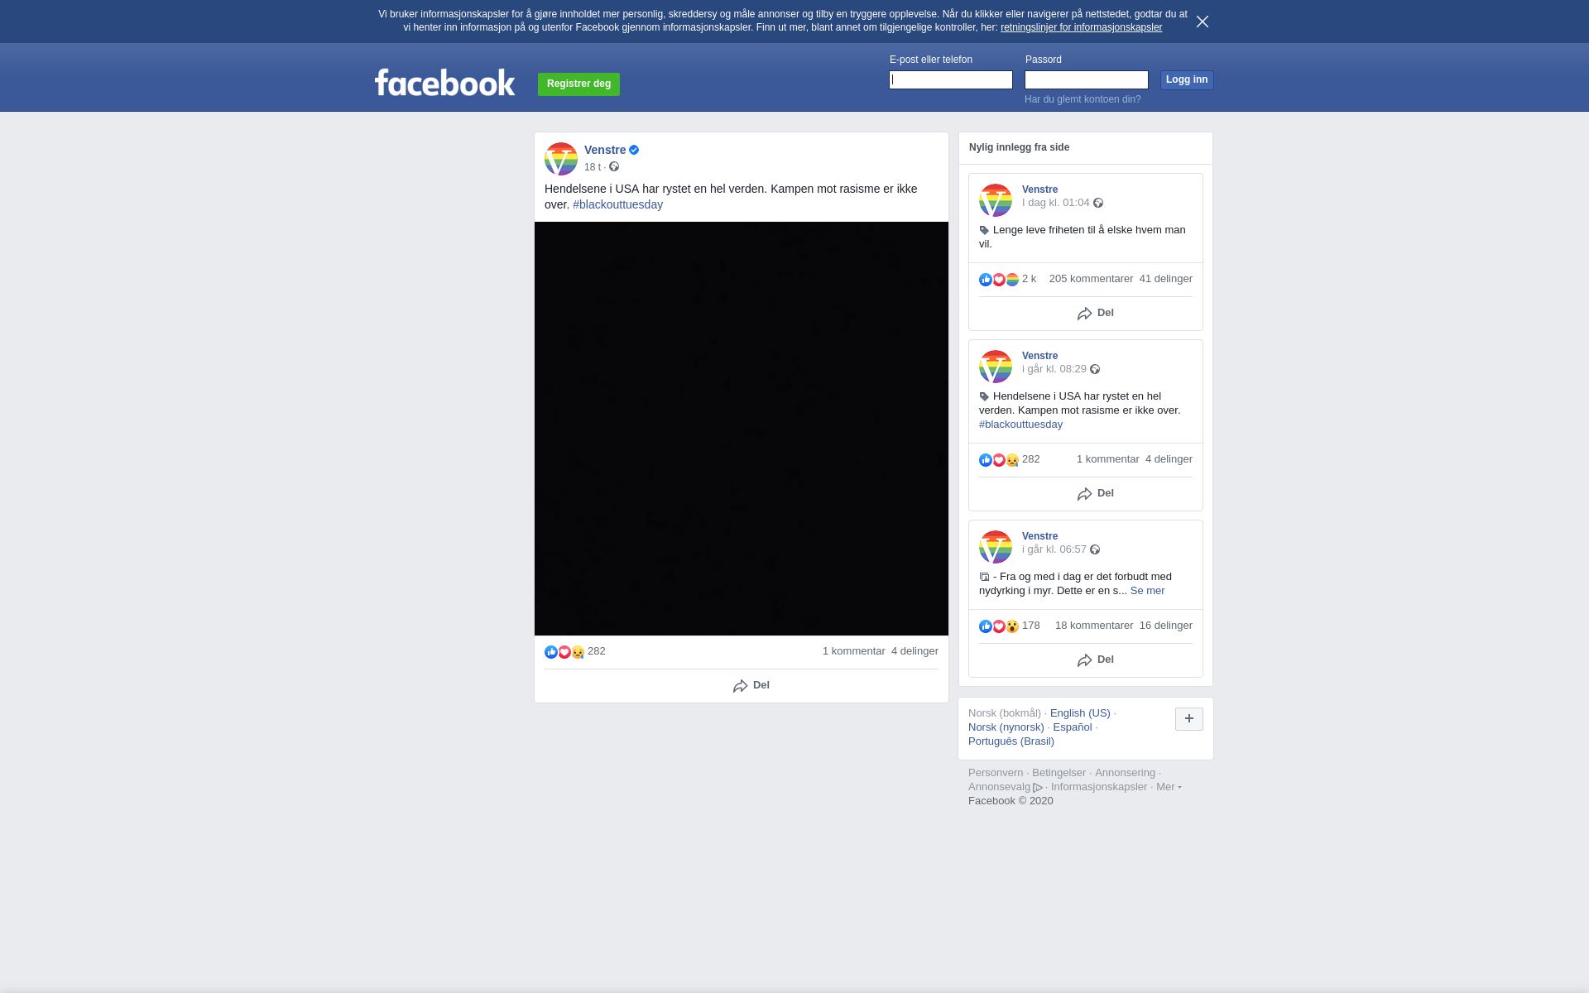The height and width of the screenshot is (993, 1589).
Task: Click Venstre avatar in main post
Action: [x=561, y=159]
